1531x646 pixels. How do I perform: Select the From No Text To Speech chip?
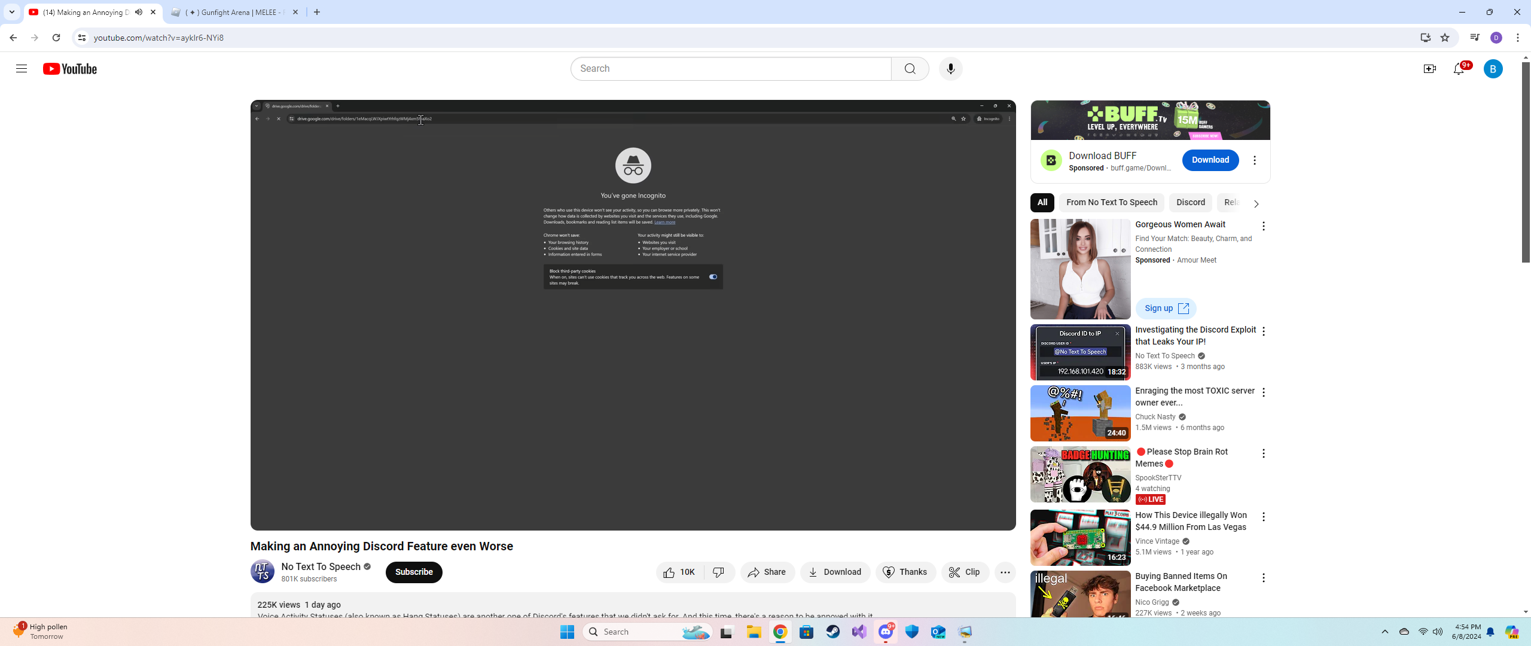[1111, 203]
